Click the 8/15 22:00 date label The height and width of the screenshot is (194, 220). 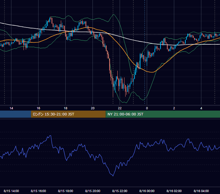[x=120, y=191]
